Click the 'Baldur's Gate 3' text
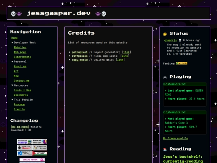Viewport: 217px width, 163px height. click(176, 123)
